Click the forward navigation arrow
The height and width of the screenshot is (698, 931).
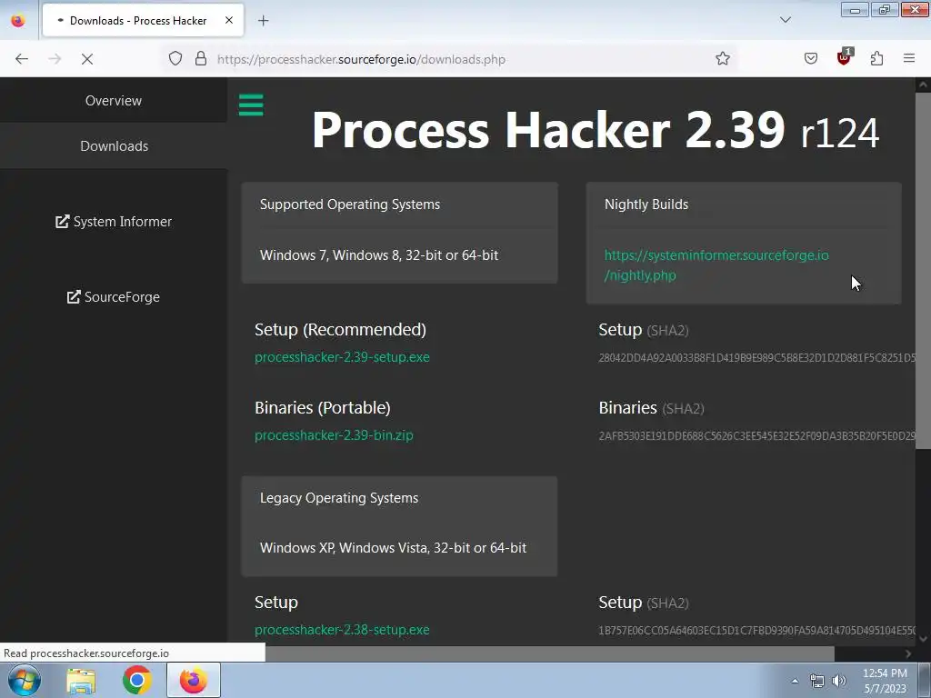pyautogui.click(x=55, y=59)
